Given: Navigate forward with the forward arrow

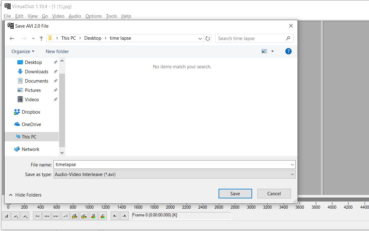Looking at the screenshot, I should [x=24, y=38].
